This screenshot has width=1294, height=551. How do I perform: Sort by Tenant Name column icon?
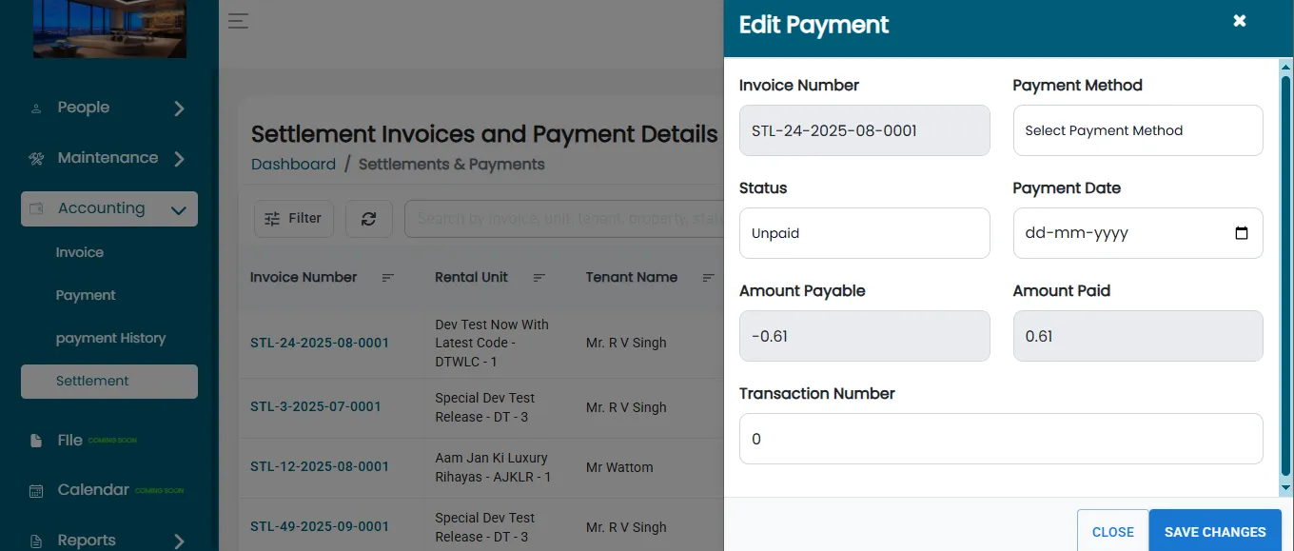coord(709,278)
